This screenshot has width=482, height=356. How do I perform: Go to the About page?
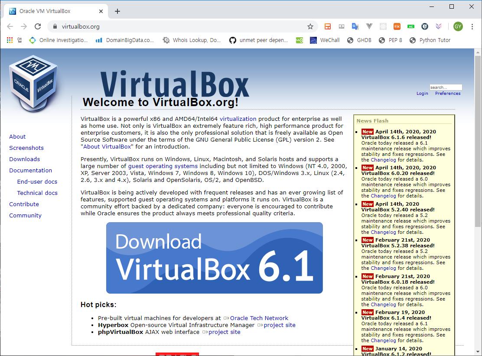pyautogui.click(x=17, y=137)
